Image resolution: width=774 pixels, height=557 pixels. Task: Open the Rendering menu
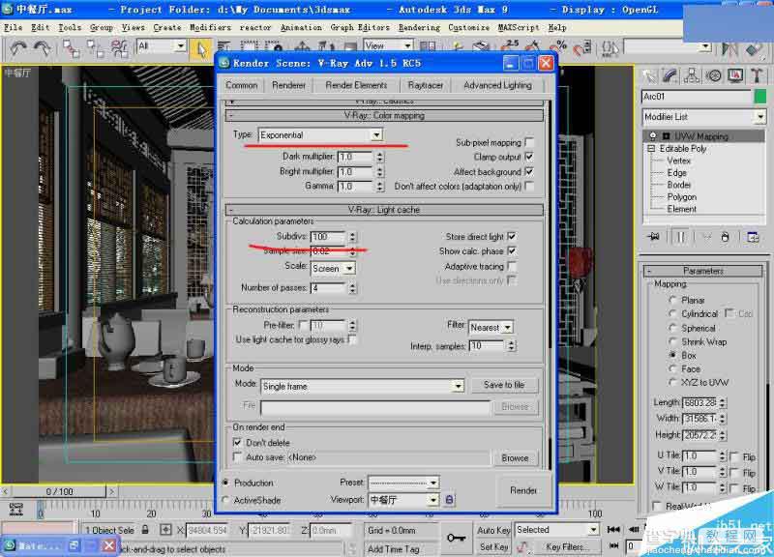[419, 28]
